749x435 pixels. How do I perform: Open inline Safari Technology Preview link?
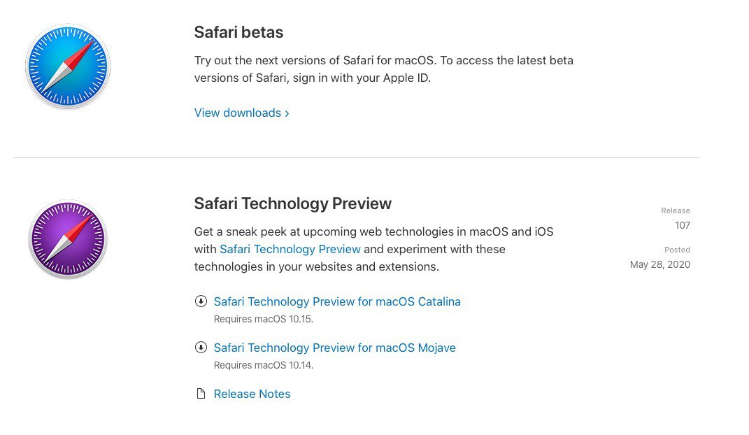pos(290,249)
